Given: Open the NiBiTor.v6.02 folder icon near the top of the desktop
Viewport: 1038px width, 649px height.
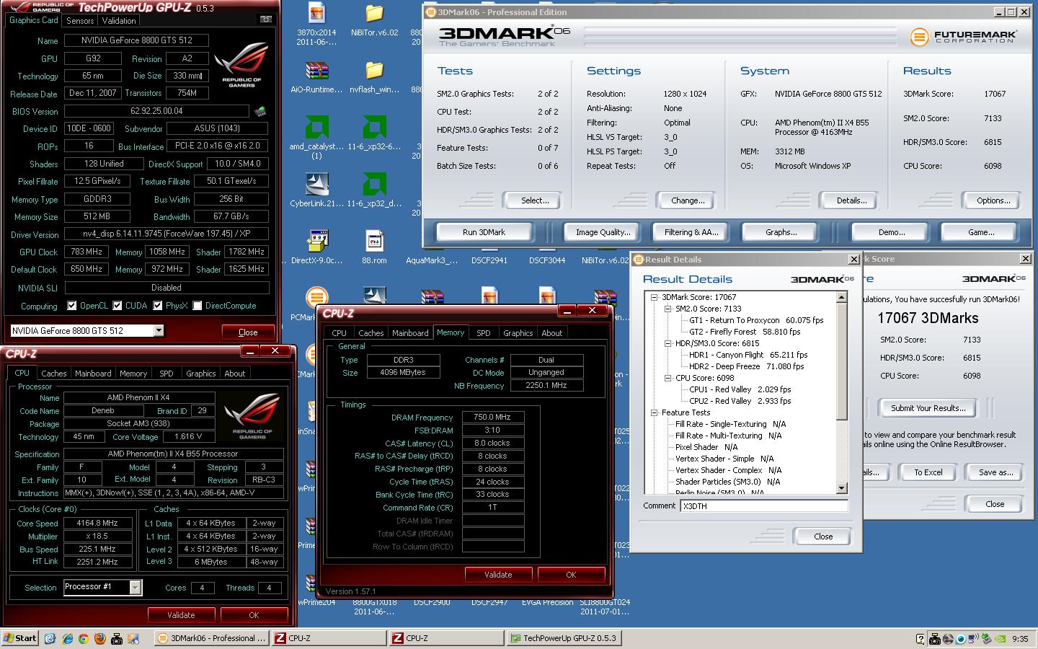Looking at the screenshot, I should click(x=374, y=14).
